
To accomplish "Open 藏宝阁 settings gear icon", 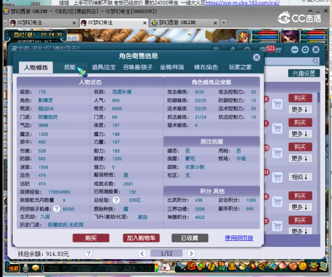I will pyautogui.click(x=305, y=50).
